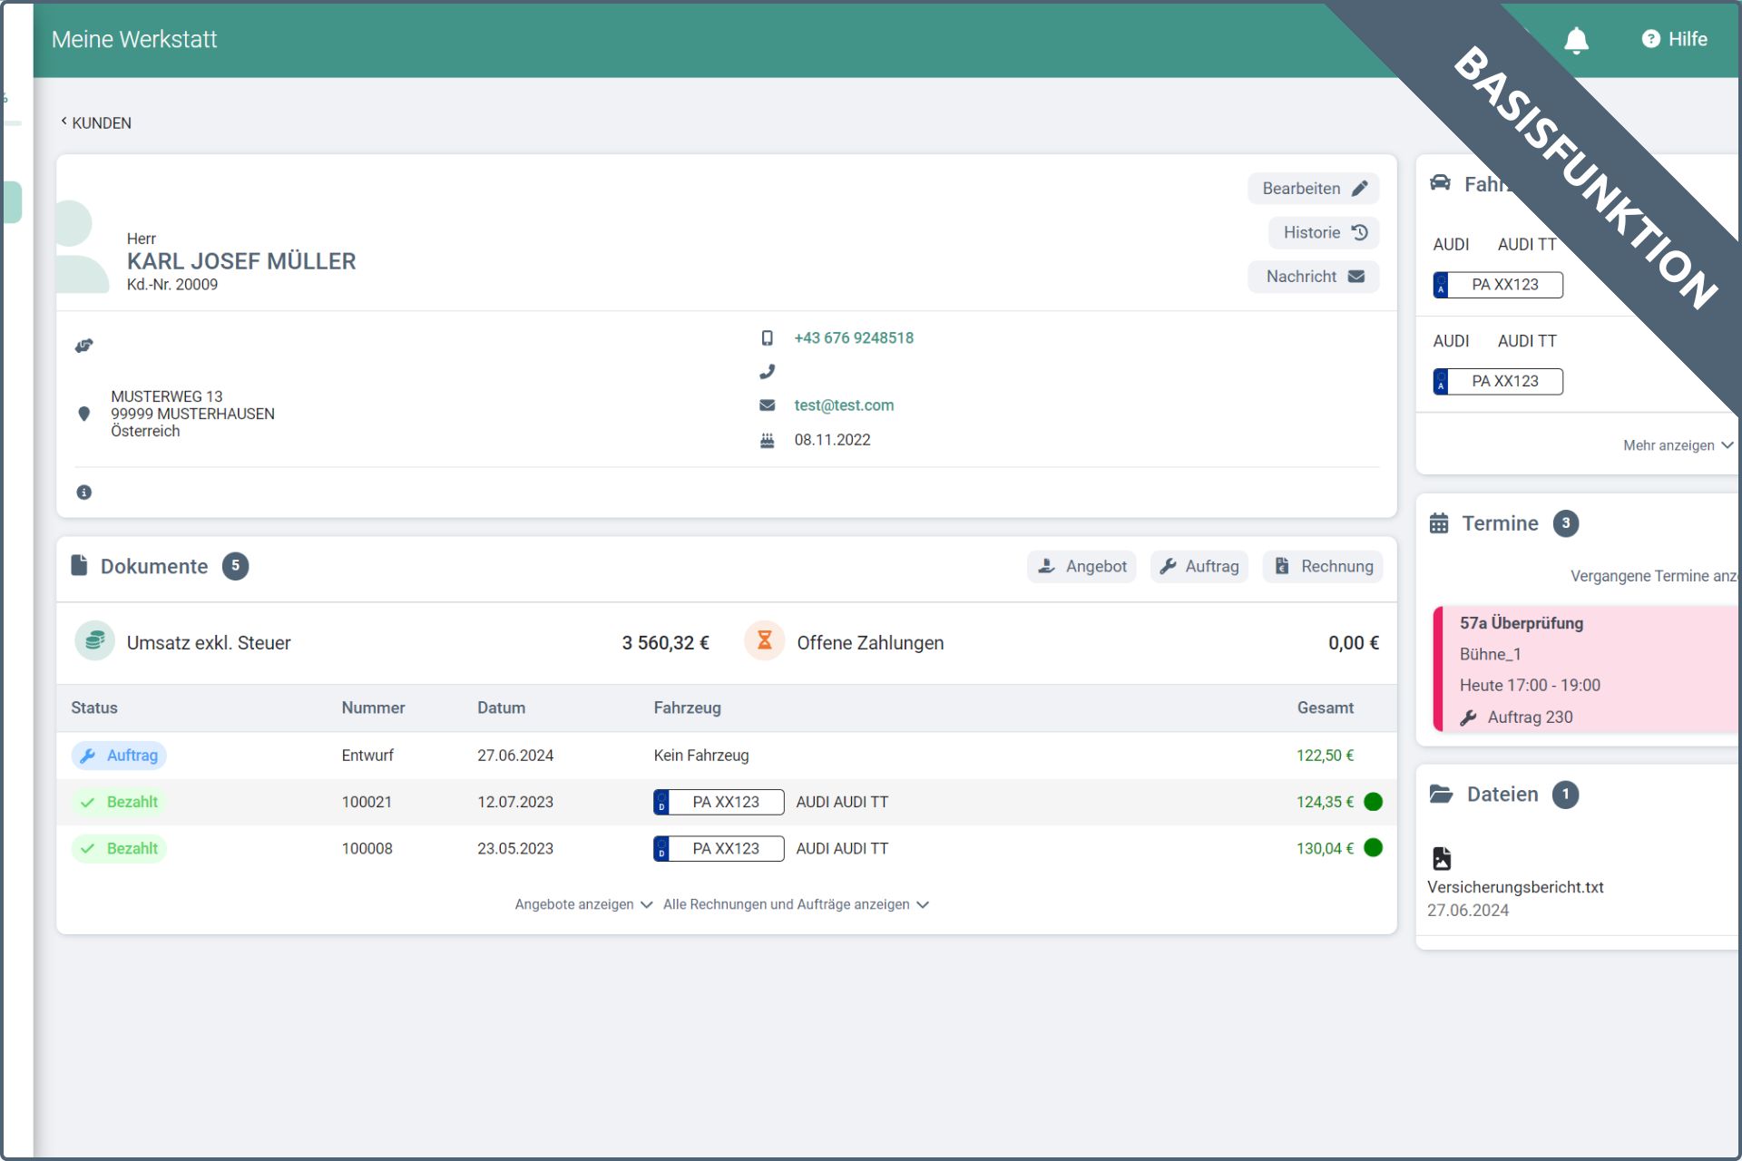Open the 57a Überprüfung appointment card
Screen dimensions: 1742x1161
pos(1583,668)
